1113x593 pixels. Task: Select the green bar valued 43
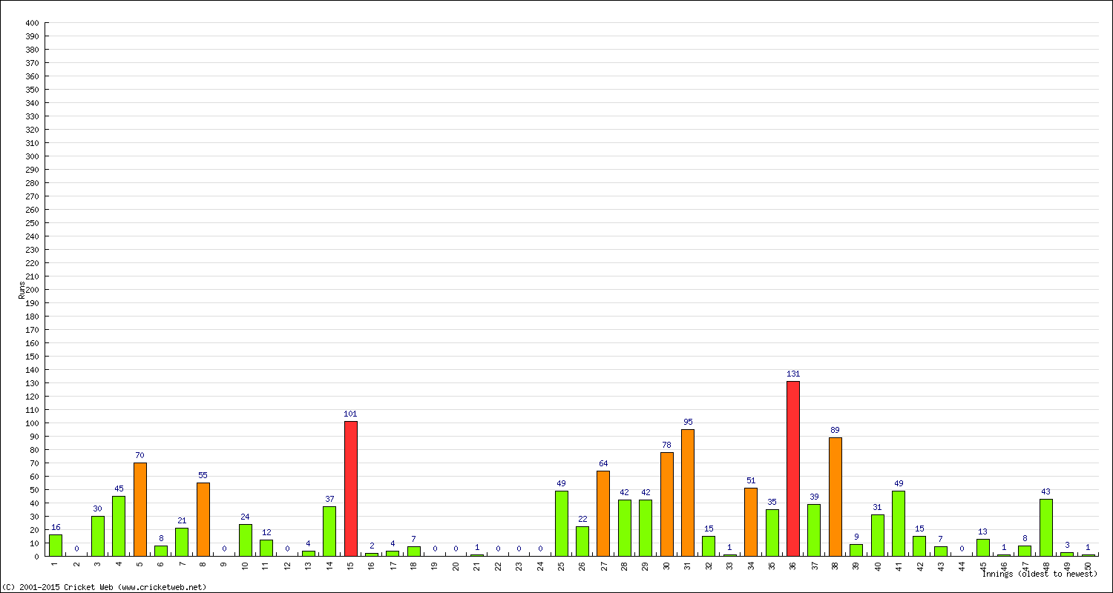point(1046,528)
